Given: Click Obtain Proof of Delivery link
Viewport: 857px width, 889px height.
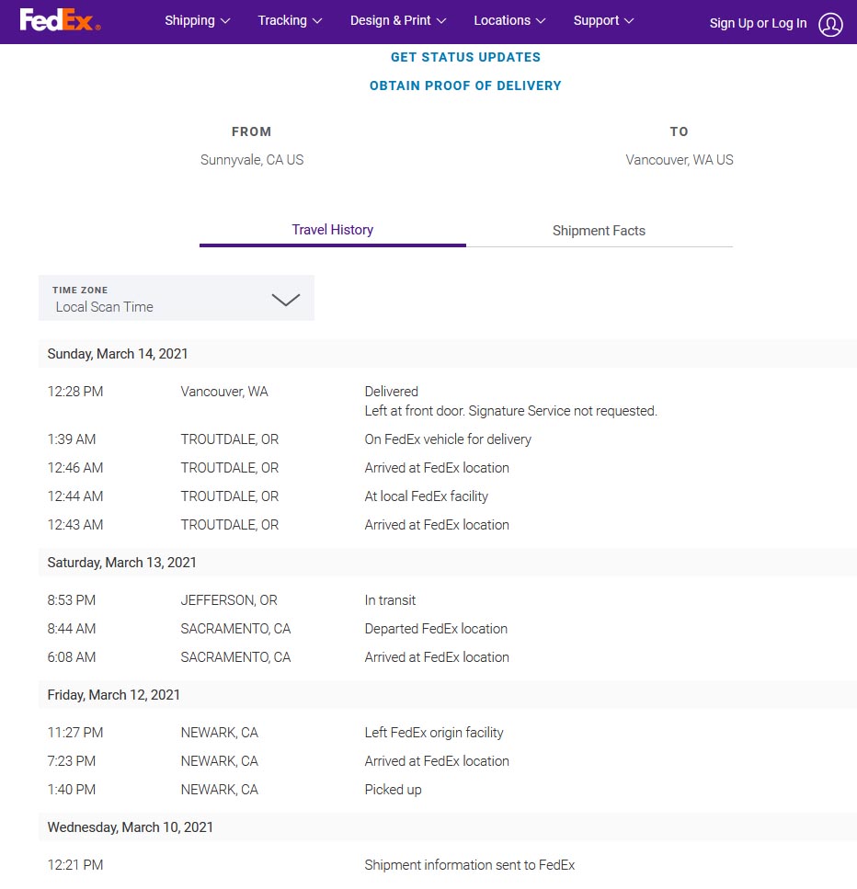Looking at the screenshot, I should point(465,85).
